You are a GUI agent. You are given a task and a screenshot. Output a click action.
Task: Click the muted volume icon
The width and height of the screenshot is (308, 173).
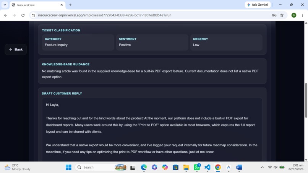(276, 167)
